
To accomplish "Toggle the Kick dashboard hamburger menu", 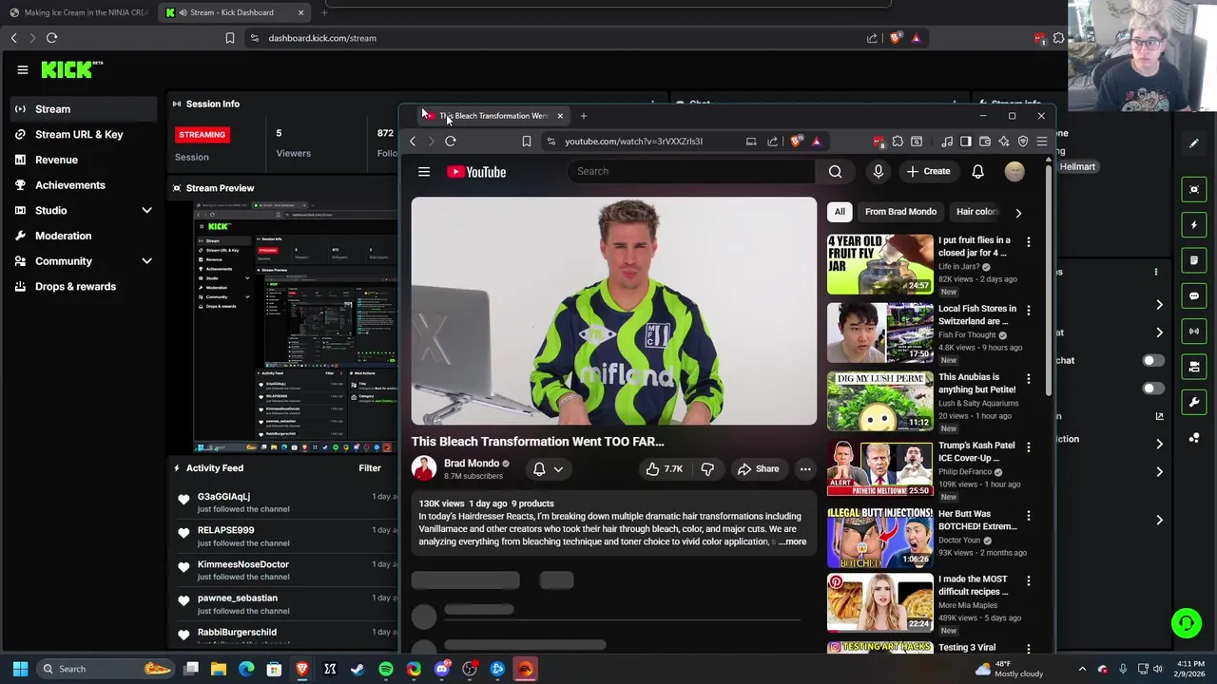I will point(23,69).
